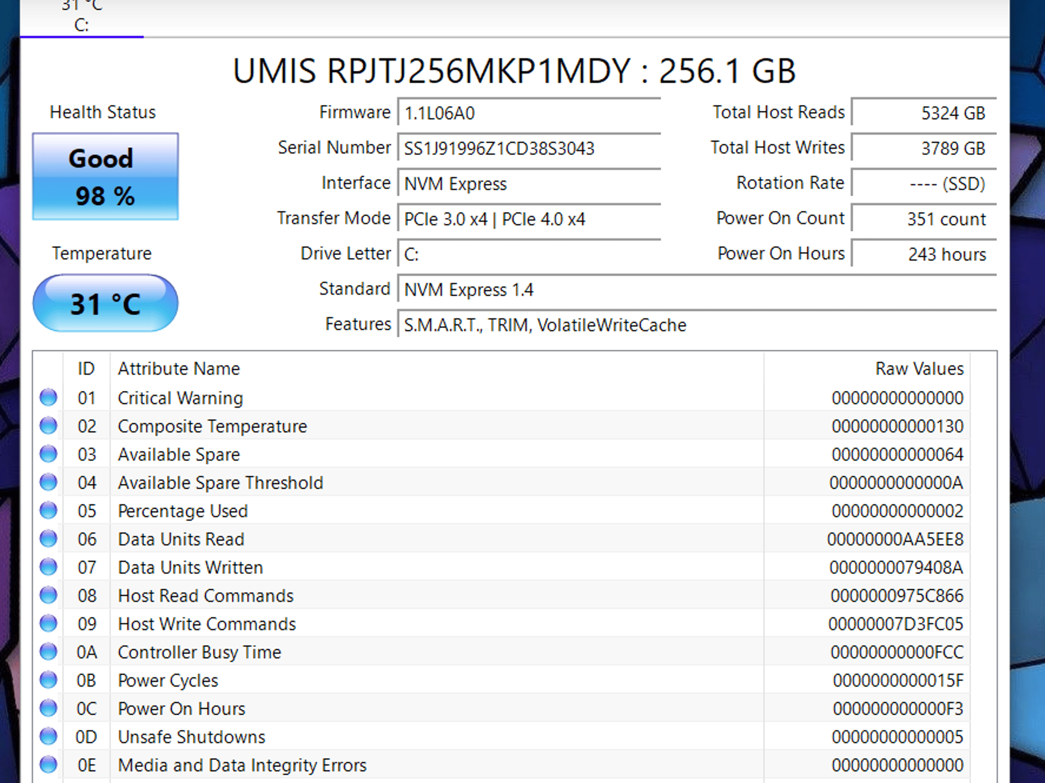Click the status dot for Critical Warning

(48, 397)
